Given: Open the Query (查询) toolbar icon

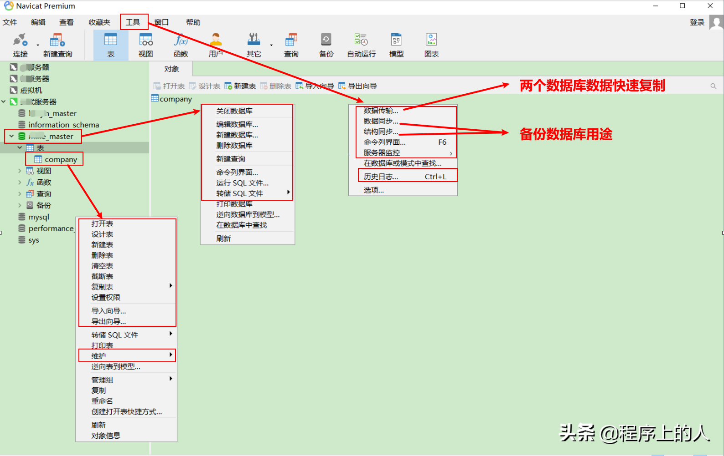Looking at the screenshot, I should (x=291, y=45).
